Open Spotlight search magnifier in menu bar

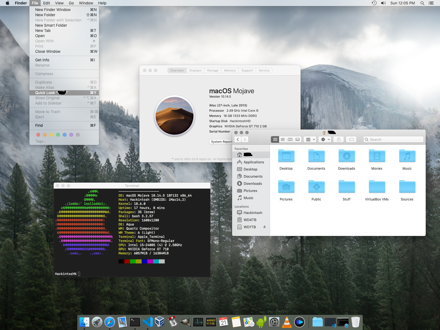click(x=422, y=3)
